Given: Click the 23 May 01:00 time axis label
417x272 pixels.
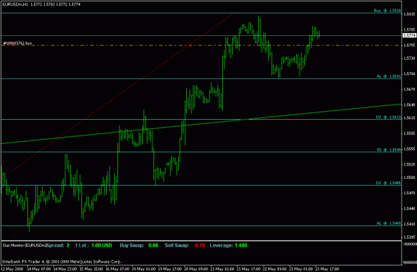Looking at the screenshot, I should [301, 269].
